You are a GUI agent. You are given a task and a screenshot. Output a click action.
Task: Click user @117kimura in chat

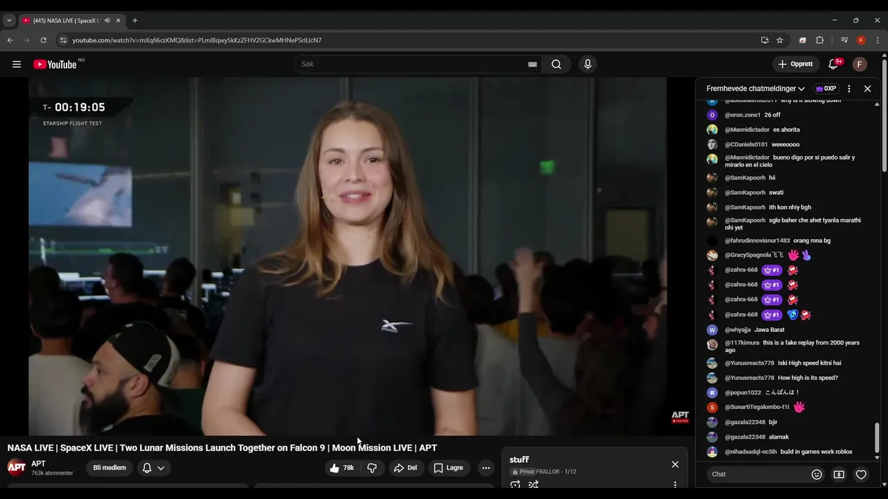pos(742,343)
